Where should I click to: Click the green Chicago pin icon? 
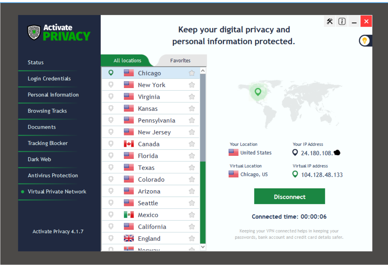coord(111,73)
